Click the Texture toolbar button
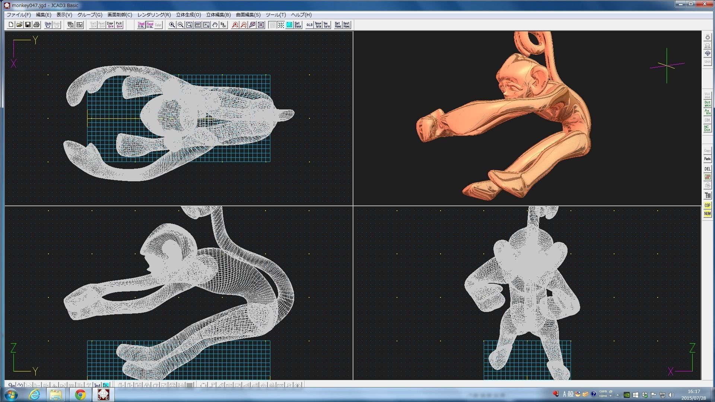Image resolution: width=715 pixels, height=402 pixels. pyautogui.click(x=327, y=25)
